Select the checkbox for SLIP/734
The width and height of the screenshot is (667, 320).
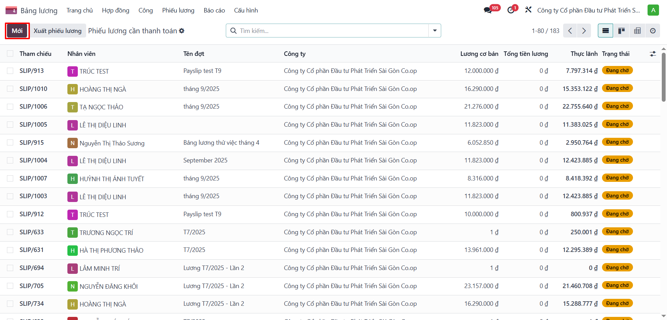(10, 304)
